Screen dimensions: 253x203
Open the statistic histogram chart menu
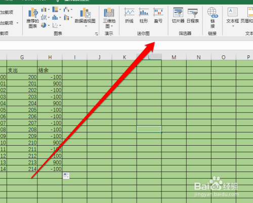(x=56, y=17)
